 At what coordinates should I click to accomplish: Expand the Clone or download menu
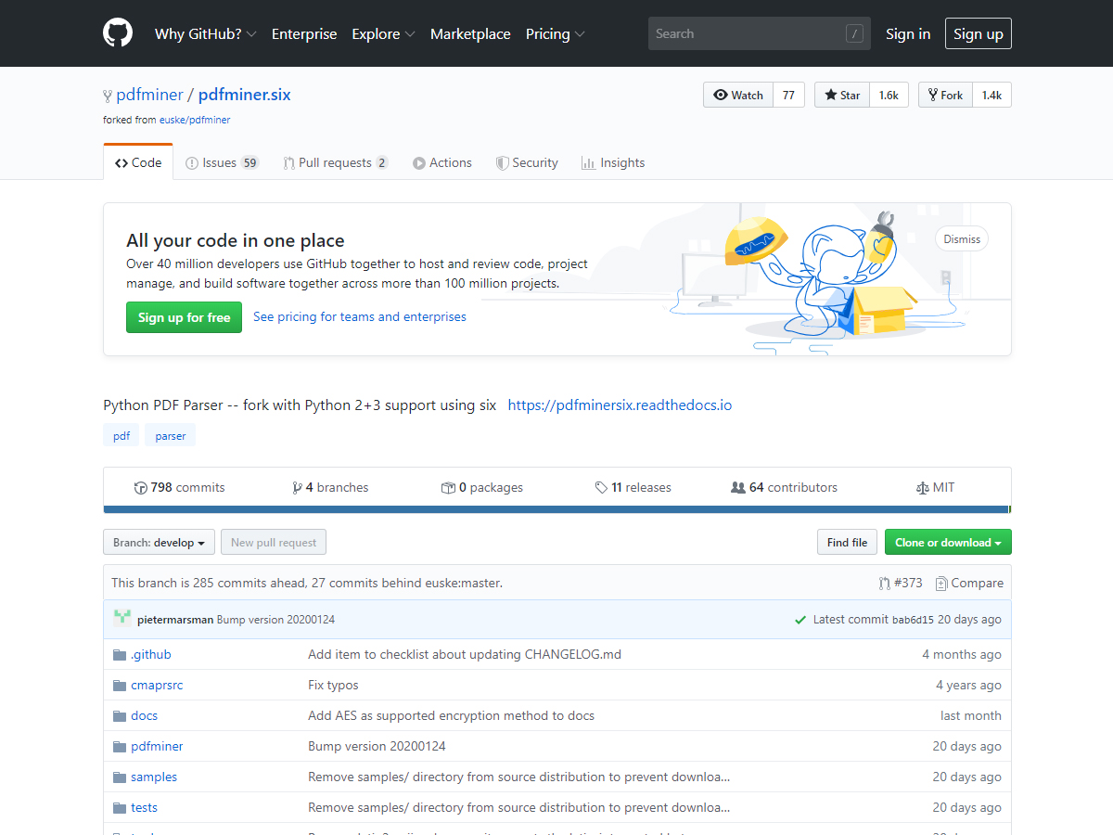coord(947,543)
